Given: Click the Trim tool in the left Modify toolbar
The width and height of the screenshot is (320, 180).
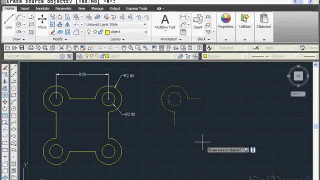Looking at the screenshot, I should pyautogui.click(x=5, y=129).
